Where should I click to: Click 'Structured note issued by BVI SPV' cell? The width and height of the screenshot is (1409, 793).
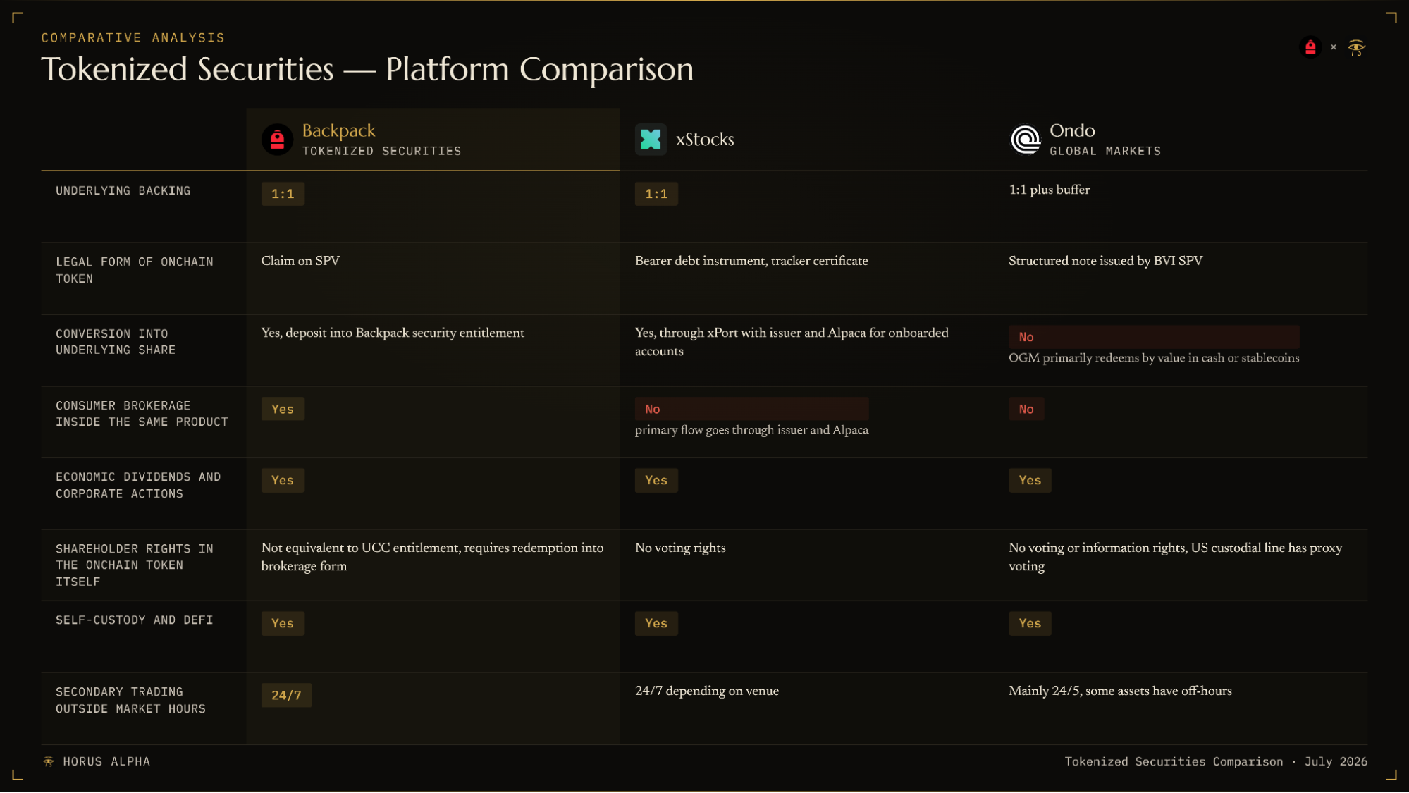click(1105, 261)
